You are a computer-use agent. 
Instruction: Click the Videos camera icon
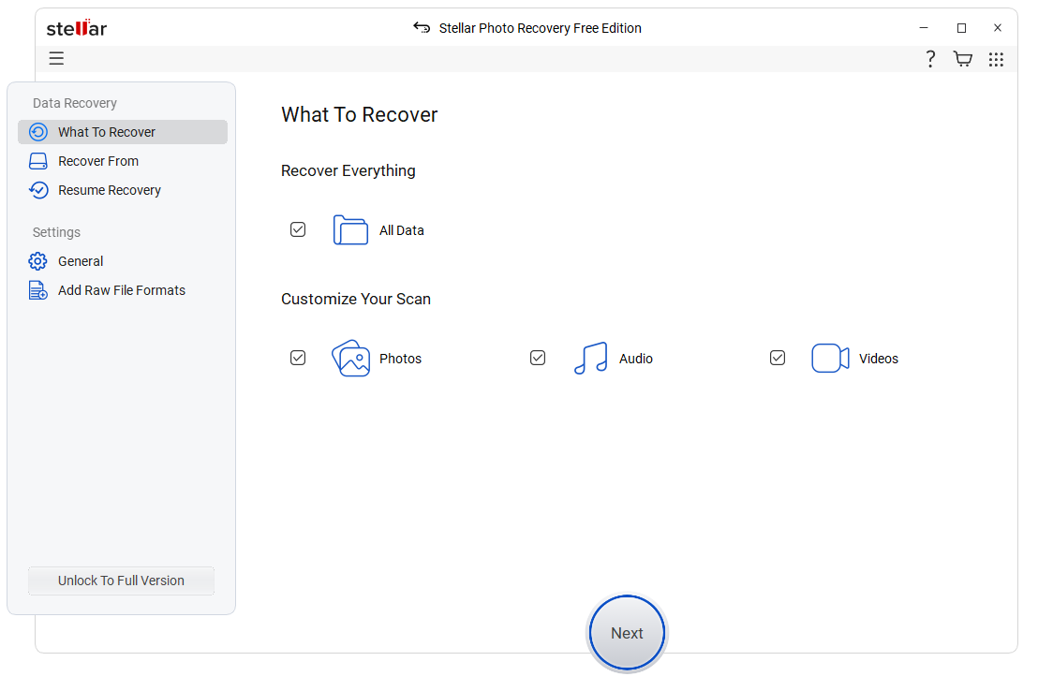[829, 358]
